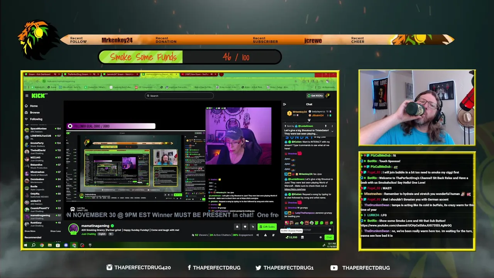Viewport: 494px width, 278px height.
Task: Open Windows taskbar search
Action: pos(34,245)
